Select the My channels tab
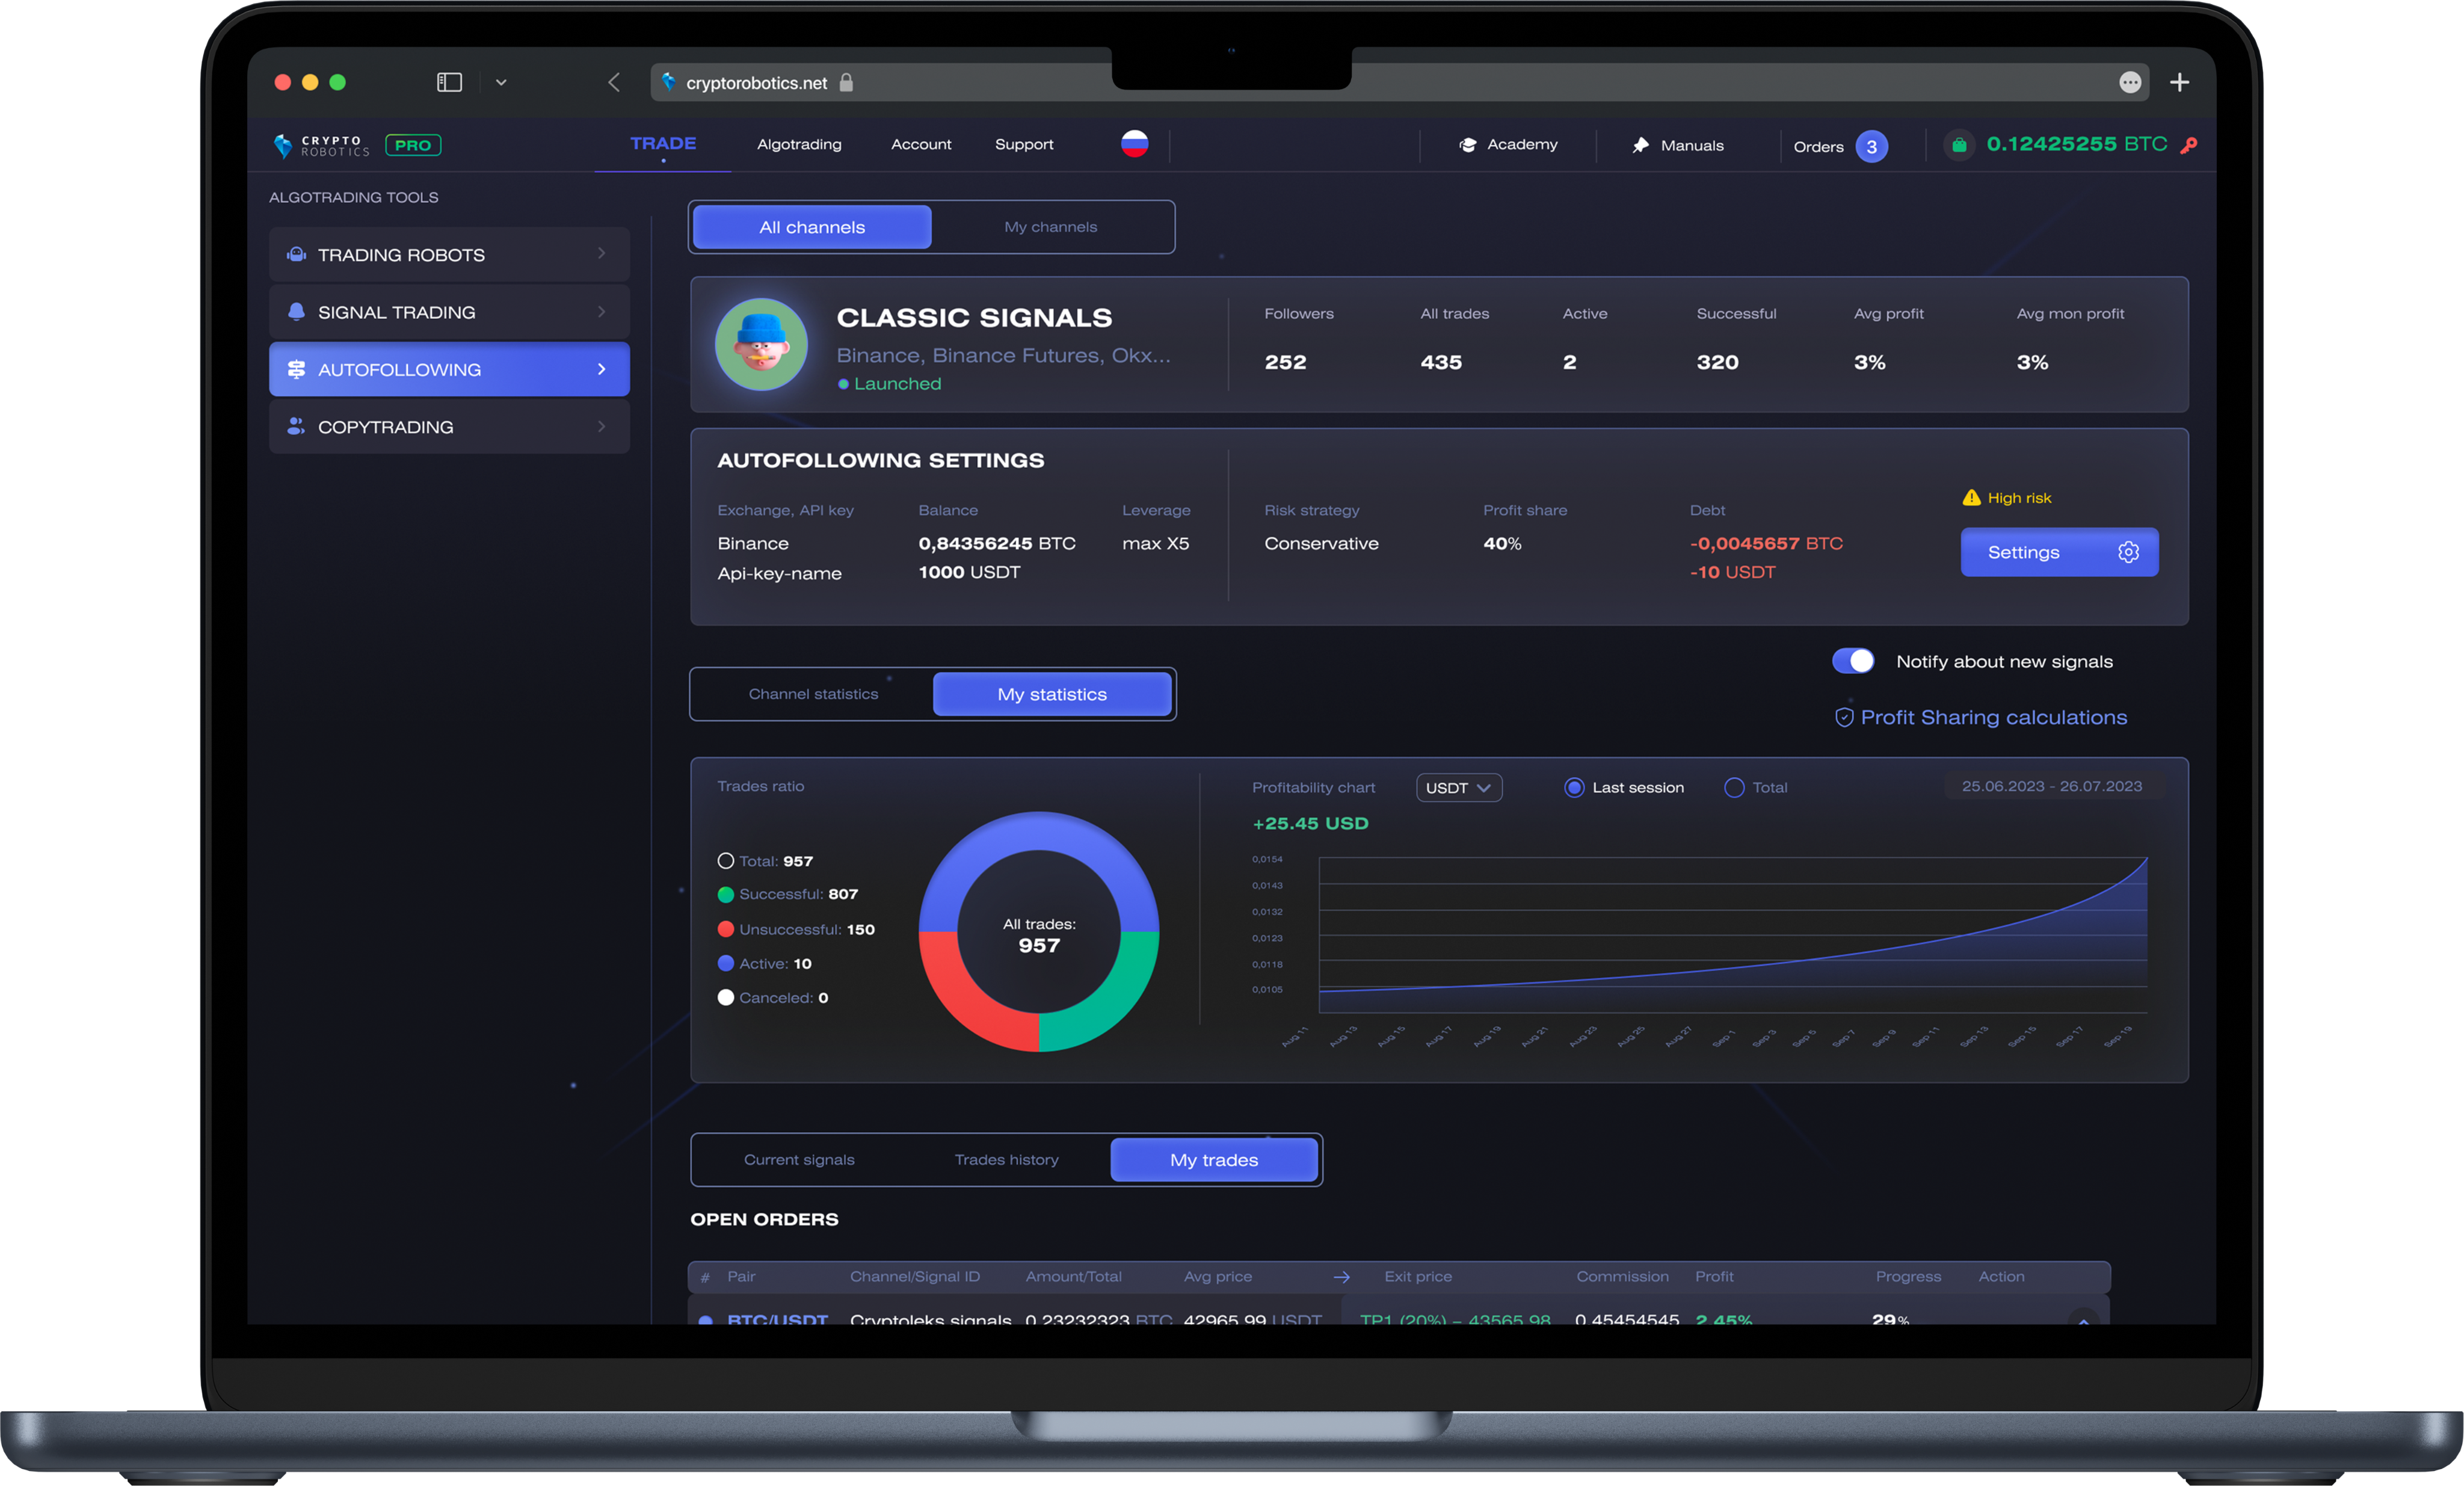This screenshot has height=1486, width=2464. click(1050, 227)
